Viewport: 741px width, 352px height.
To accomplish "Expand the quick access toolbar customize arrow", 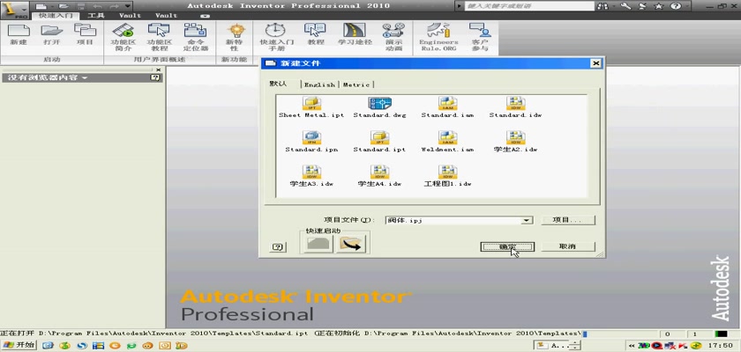I will click(x=128, y=6).
